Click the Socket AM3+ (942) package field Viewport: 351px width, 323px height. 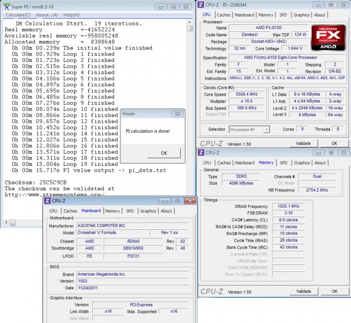pos(269,41)
